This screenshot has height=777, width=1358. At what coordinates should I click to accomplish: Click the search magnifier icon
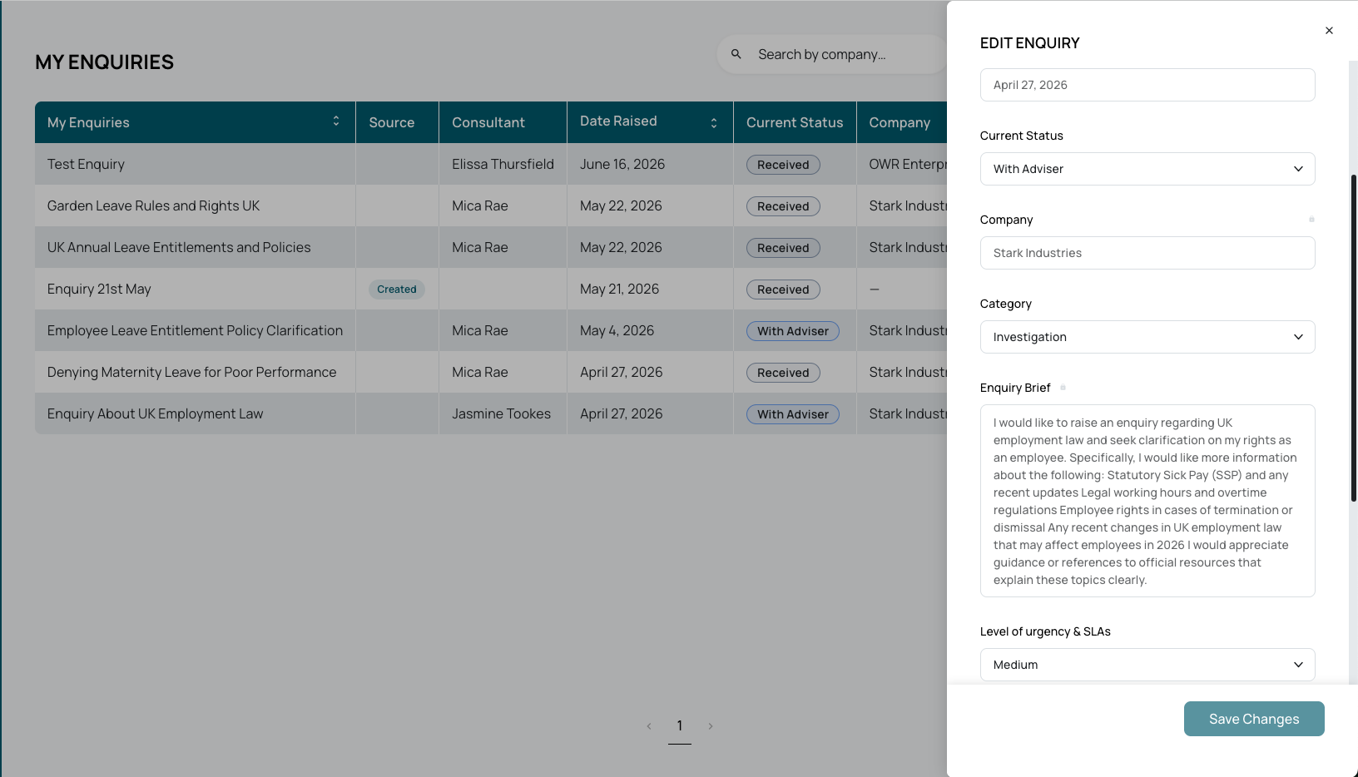(736, 54)
